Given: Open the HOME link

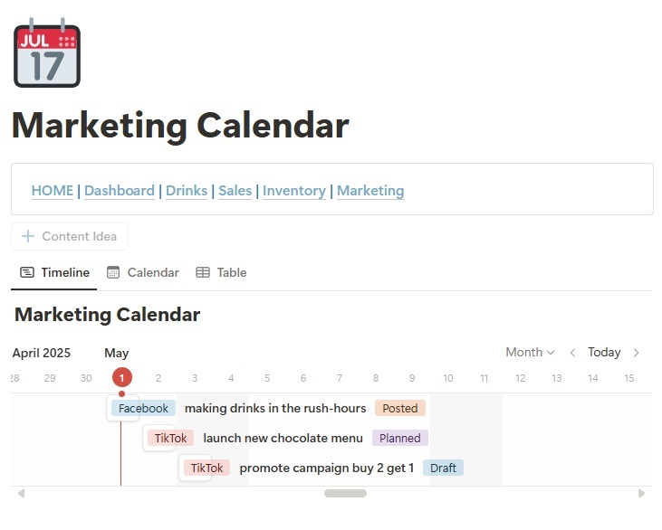Looking at the screenshot, I should point(53,191).
